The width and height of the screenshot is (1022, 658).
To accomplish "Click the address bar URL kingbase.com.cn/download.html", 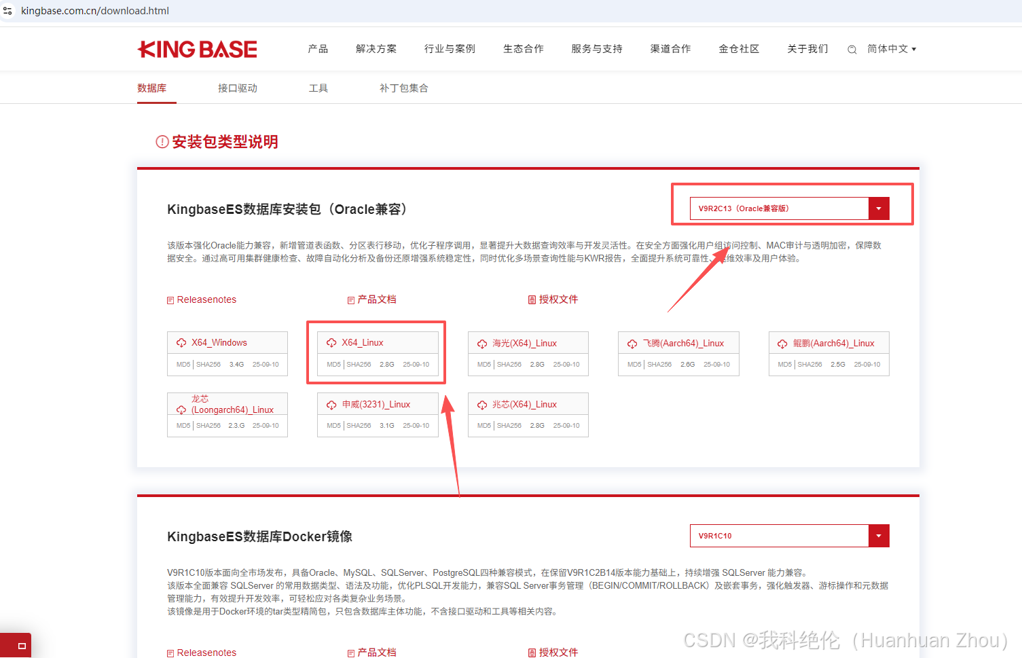I will (x=95, y=11).
